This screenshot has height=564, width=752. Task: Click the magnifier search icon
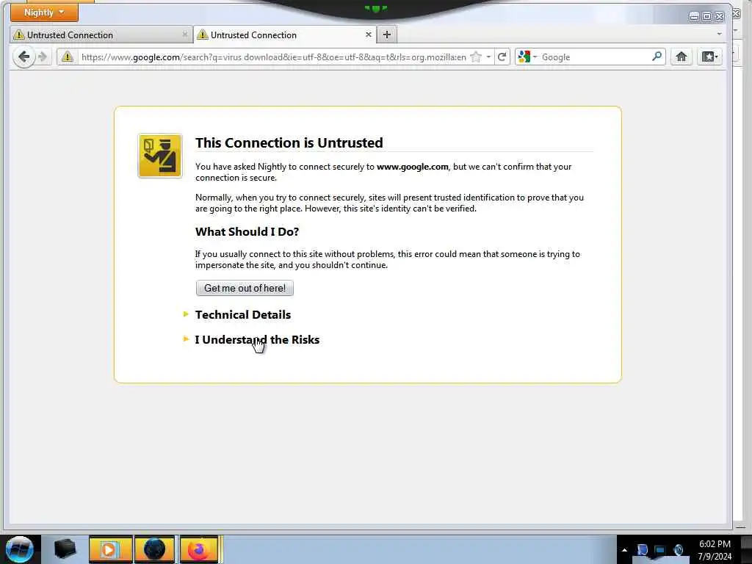657,57
